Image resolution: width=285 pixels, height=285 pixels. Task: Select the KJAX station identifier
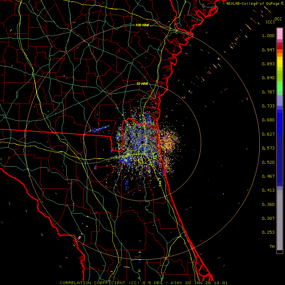[x=177, y=283]
